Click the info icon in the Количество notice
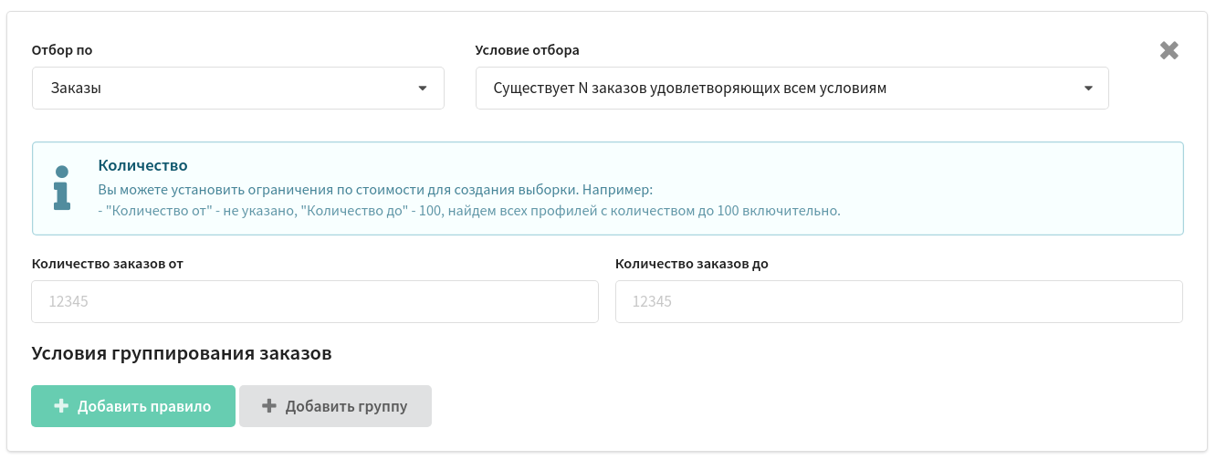The image size is (1216, 460). [62, 188]
